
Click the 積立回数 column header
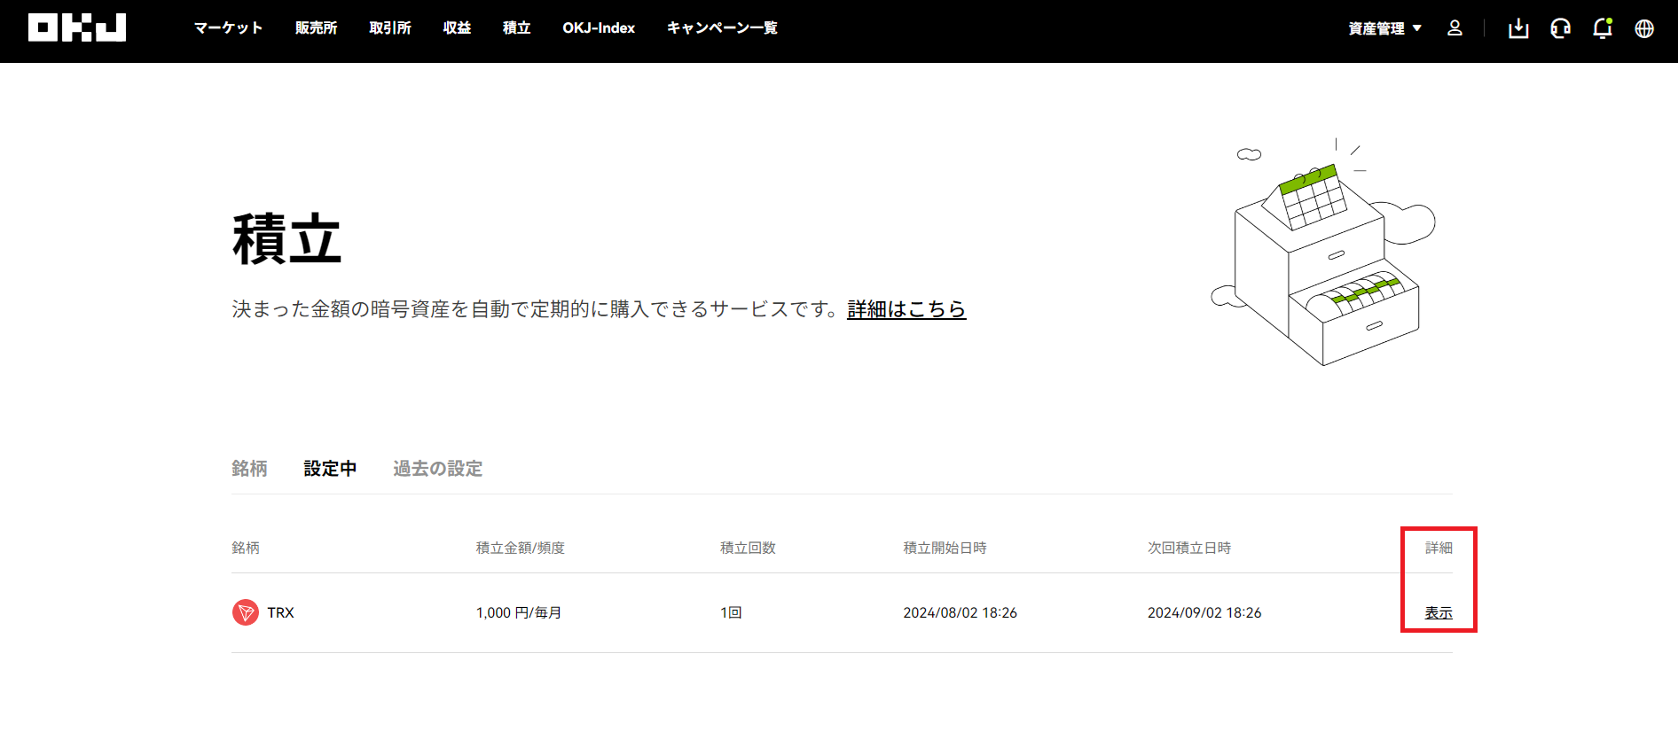[748, 548]
